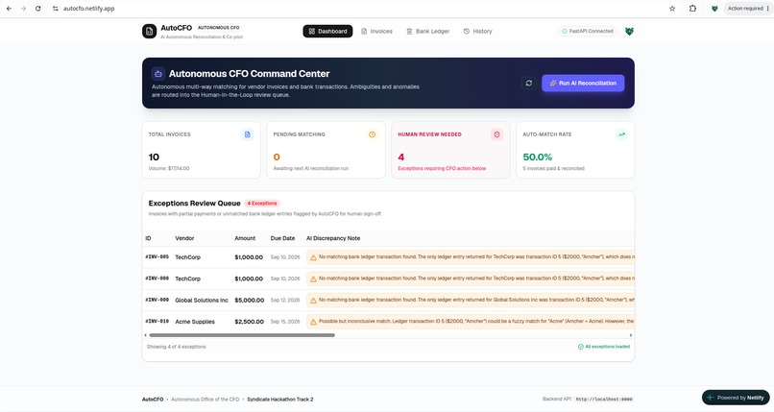Click the http://localhost:8000 backend API label
Screen dimensions: 774x412
[604, 400]
